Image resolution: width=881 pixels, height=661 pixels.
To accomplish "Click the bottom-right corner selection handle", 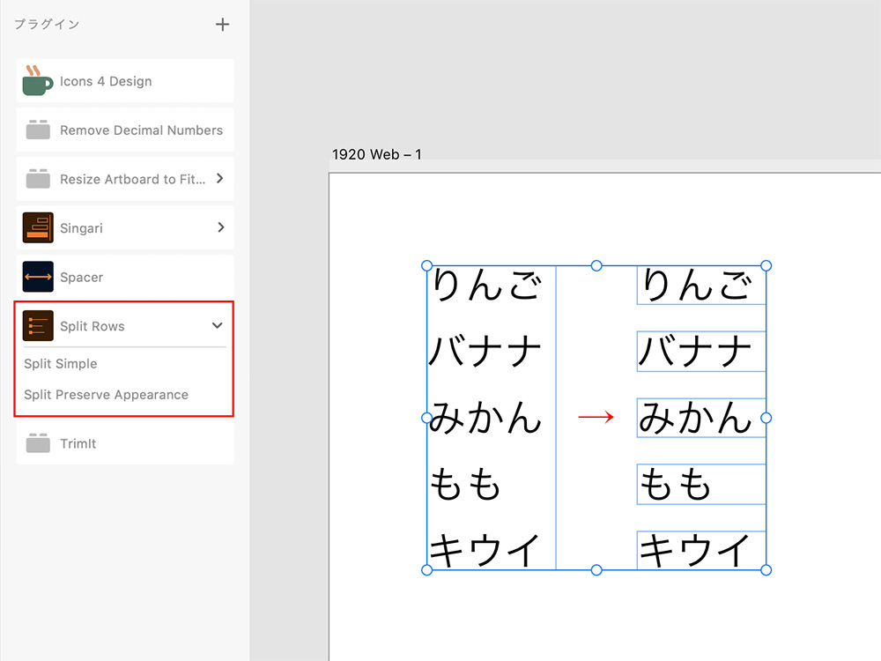I will pyautogui.click(x=766, y=570).
